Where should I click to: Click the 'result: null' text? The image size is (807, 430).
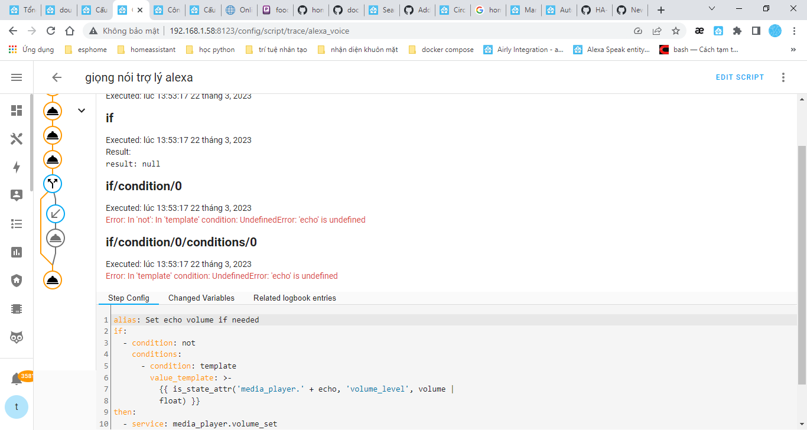[133, 164]
